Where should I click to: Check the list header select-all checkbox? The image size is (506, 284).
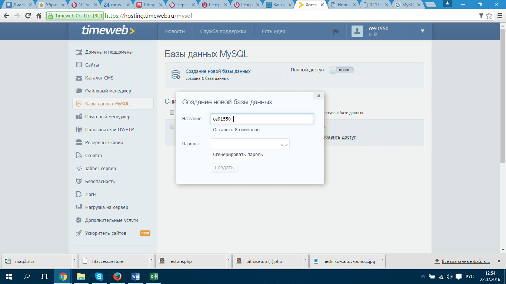pos(172,112)
